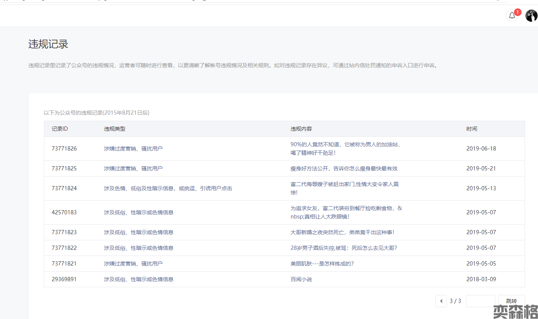This screenshot has height=319, width=538.
Task: Open the 百阅小说 violation link
Action: tap(301, 279)
